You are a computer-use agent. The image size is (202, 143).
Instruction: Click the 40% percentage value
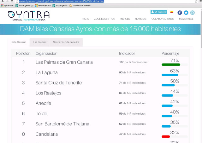(175, 112)
